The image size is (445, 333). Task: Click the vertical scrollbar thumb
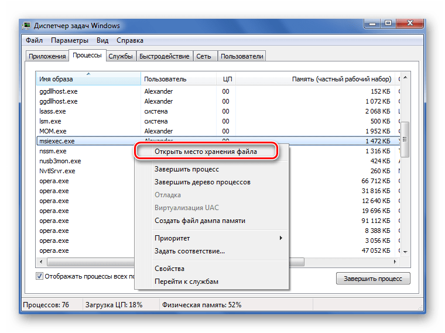pos(405,139)
